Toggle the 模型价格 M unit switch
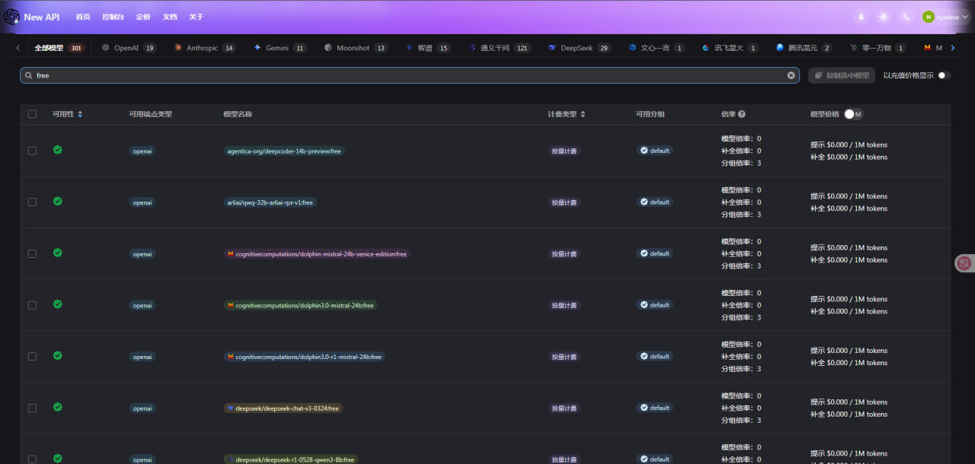 click(853, 114)
